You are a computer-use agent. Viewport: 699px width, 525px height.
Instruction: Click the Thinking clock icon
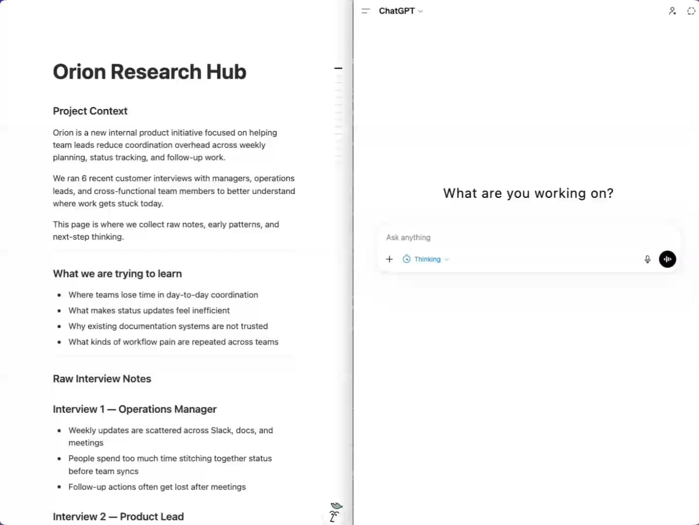point(406,259)
